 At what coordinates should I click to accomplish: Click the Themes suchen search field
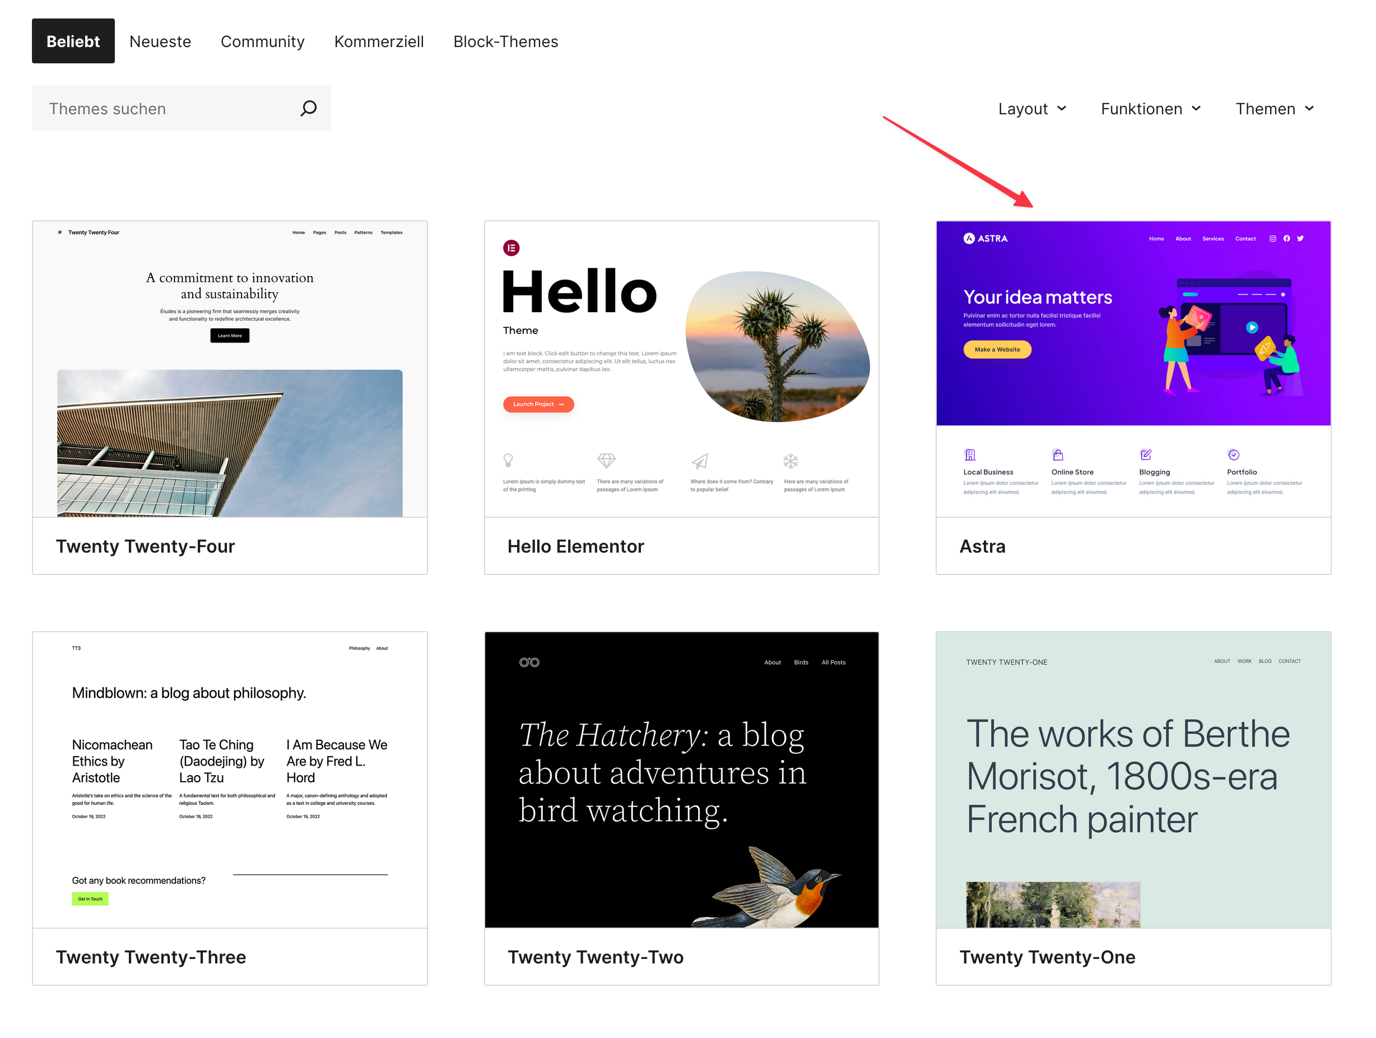pos(181,108)
